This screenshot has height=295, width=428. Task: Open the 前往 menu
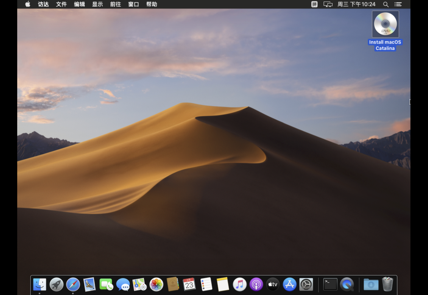116,4
